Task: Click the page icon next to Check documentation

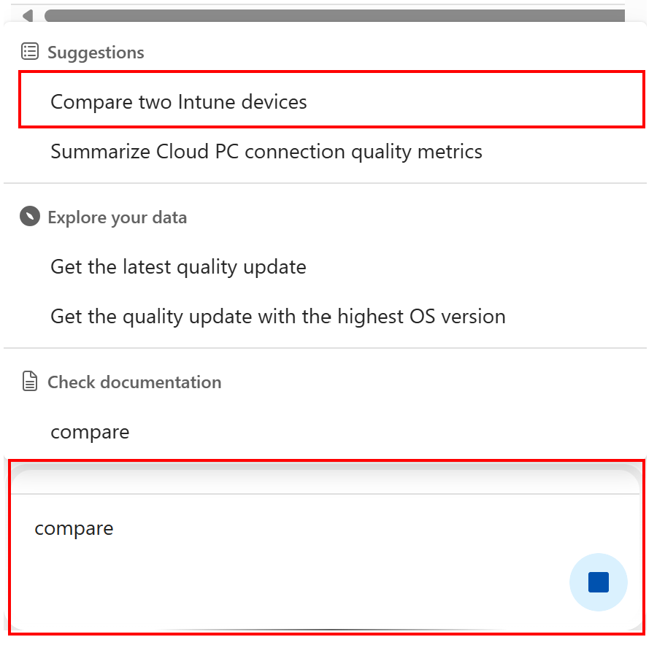Action: [x=29, y=381]
